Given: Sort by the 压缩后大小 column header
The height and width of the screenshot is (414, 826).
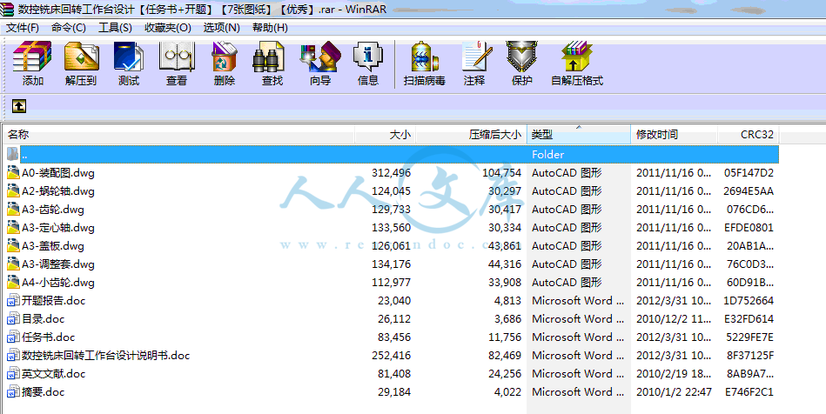Looking at the screenshot, I should pos(472,134).
